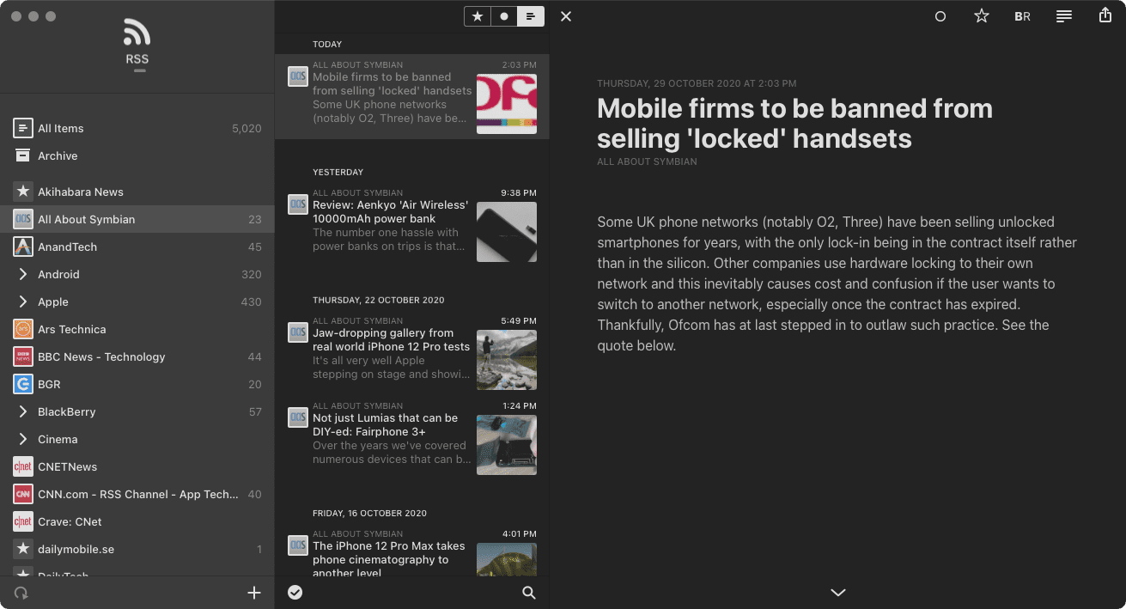The height and width of the screenshot is (609, 1126).
Task: Expand the Android folder
Action: (23, 274)
